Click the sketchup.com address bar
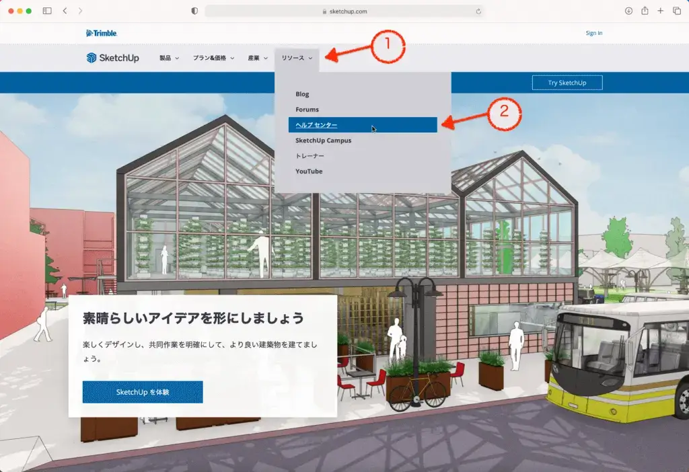This screenshot has height=472, width=689. pos(344,11)
